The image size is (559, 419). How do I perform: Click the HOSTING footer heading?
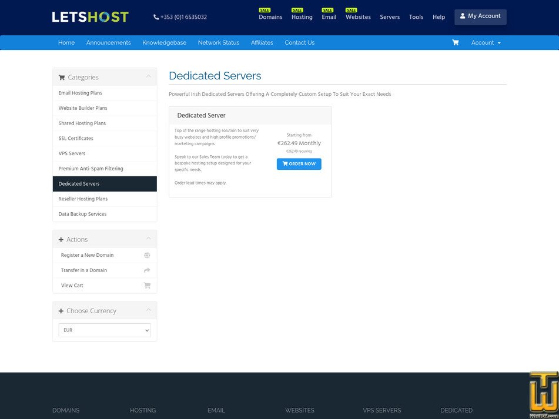(143, 410)
